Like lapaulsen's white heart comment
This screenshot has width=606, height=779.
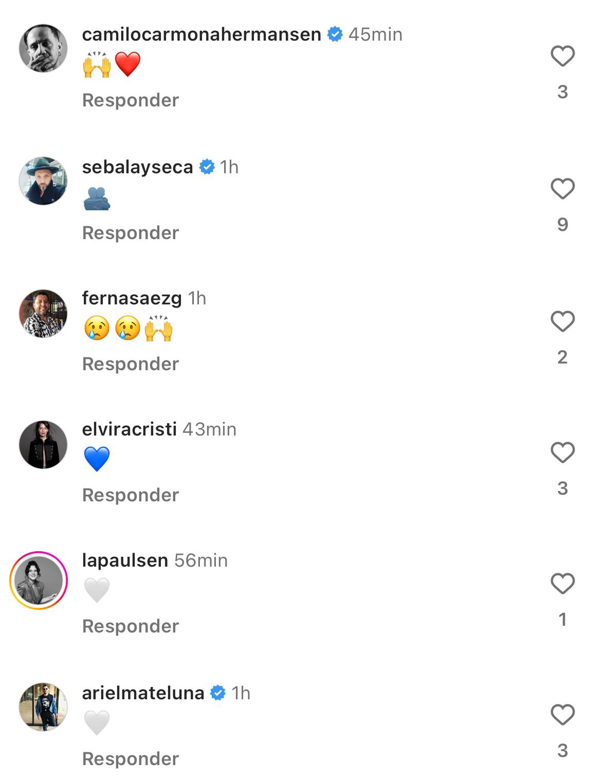[562, 584]
